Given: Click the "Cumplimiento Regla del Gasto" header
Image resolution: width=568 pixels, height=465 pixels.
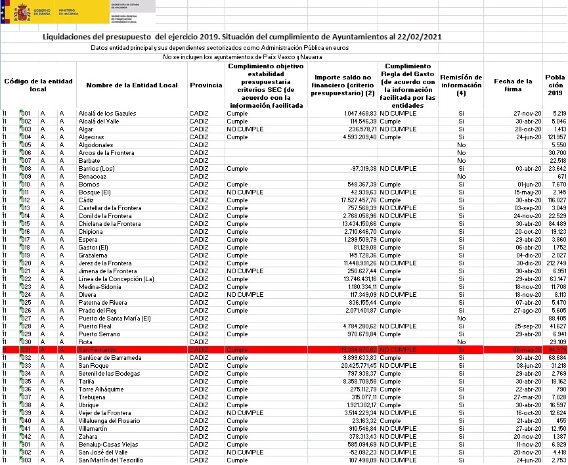Looking at the screenshot, I should 407,85.
